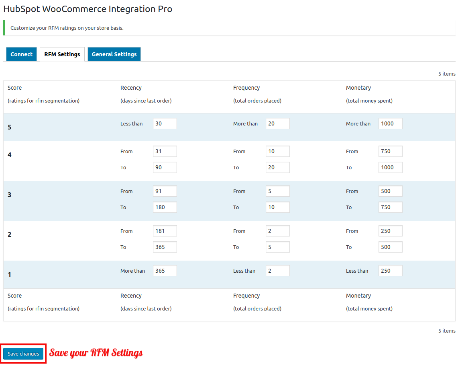Click the bottom 'Recency' footer header
This screenshot has height=366, width=458.
131,296
